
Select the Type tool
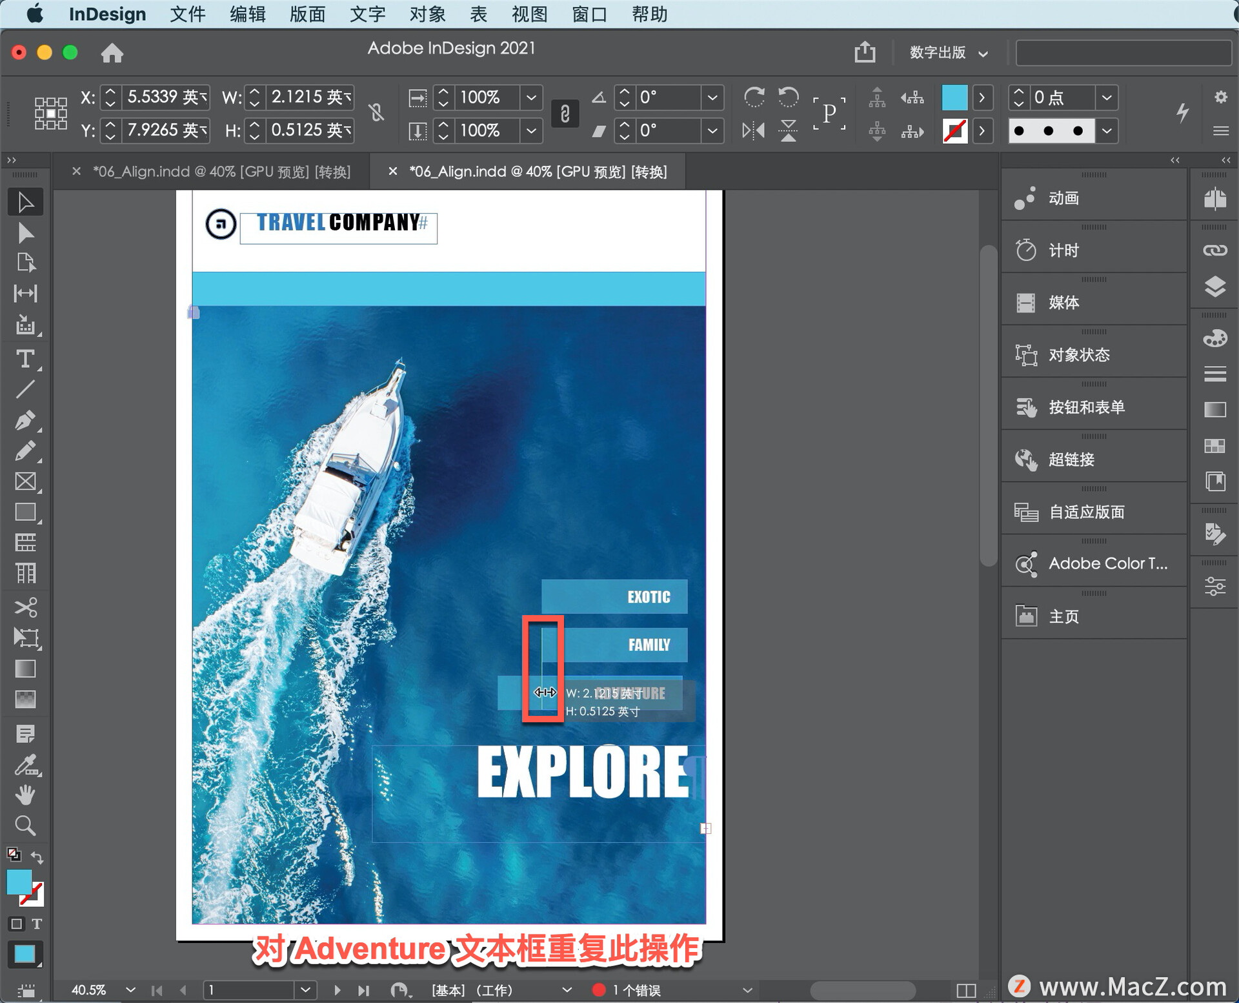coord(25,358)
